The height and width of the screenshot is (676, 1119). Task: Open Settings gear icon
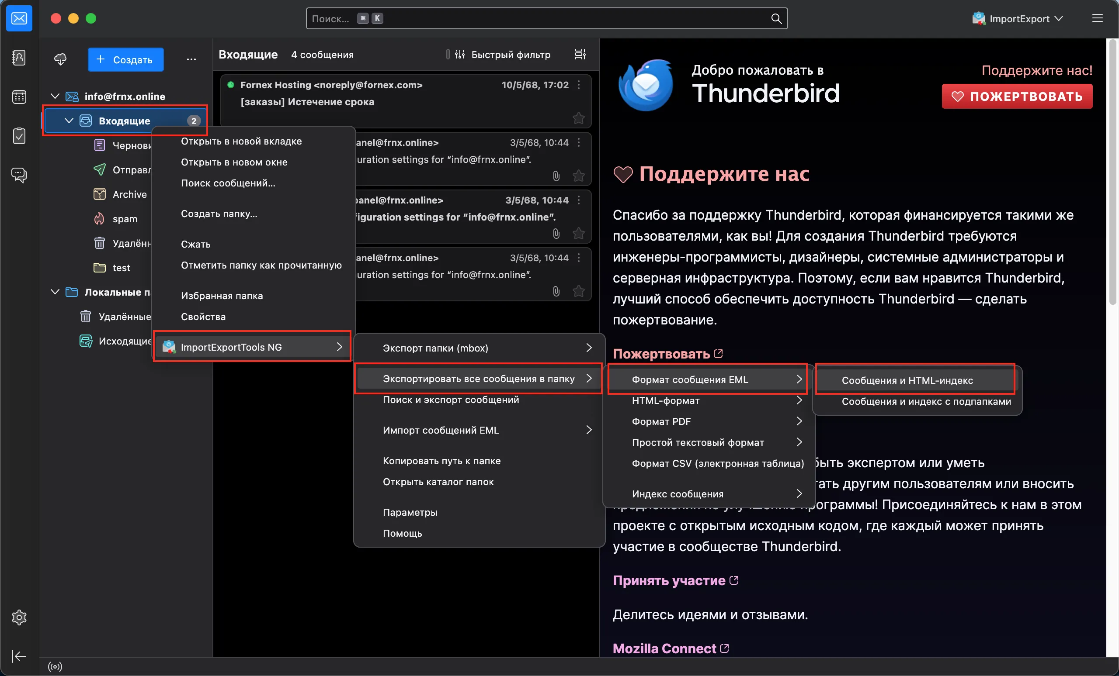(19, 617)
